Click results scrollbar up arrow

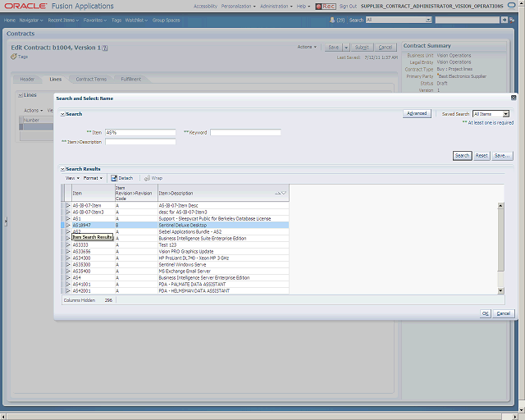(500, 205)
